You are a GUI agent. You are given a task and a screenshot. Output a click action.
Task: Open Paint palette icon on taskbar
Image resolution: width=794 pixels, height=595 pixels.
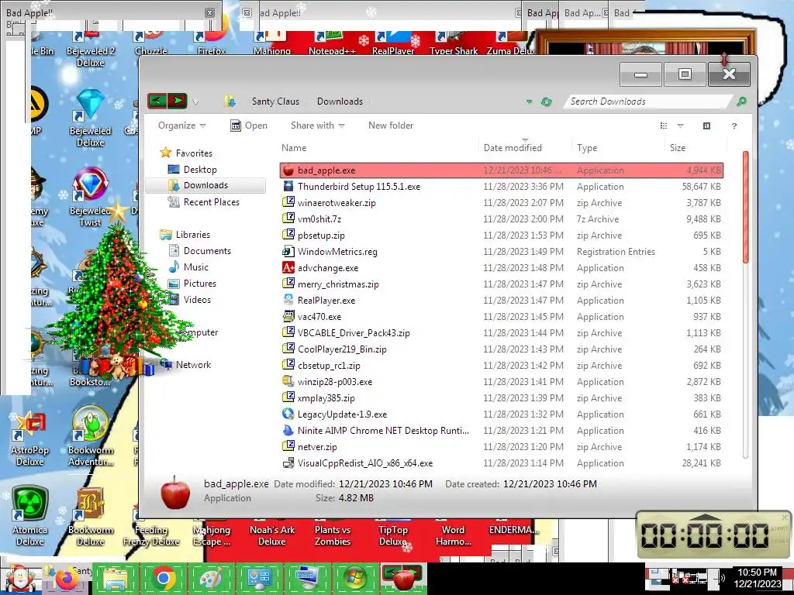pos(211,579)
